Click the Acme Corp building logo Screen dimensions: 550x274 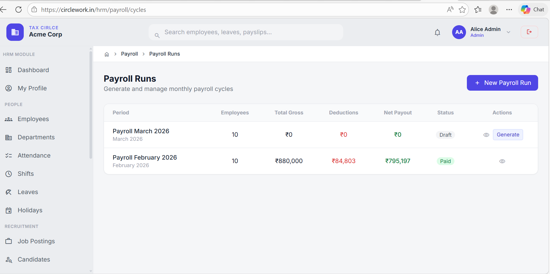click(x=15, y=32)
